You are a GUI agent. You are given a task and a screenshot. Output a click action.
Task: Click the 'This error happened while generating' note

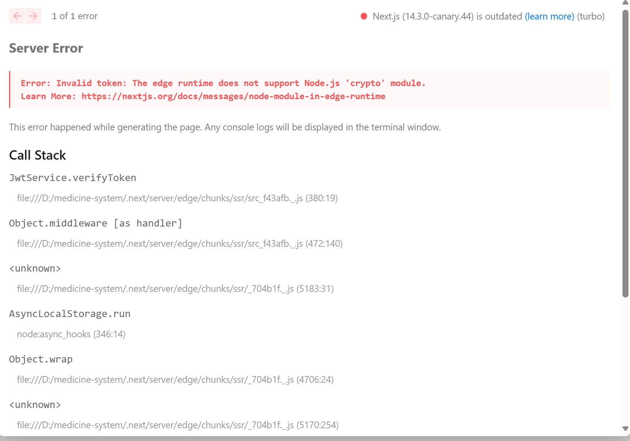point(225,127)
